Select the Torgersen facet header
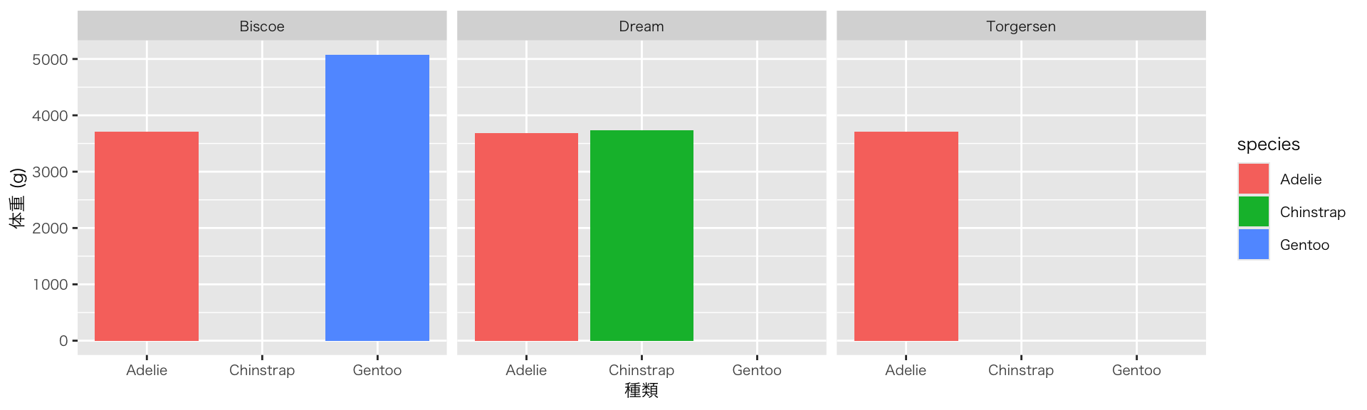 click(1021, 26)
